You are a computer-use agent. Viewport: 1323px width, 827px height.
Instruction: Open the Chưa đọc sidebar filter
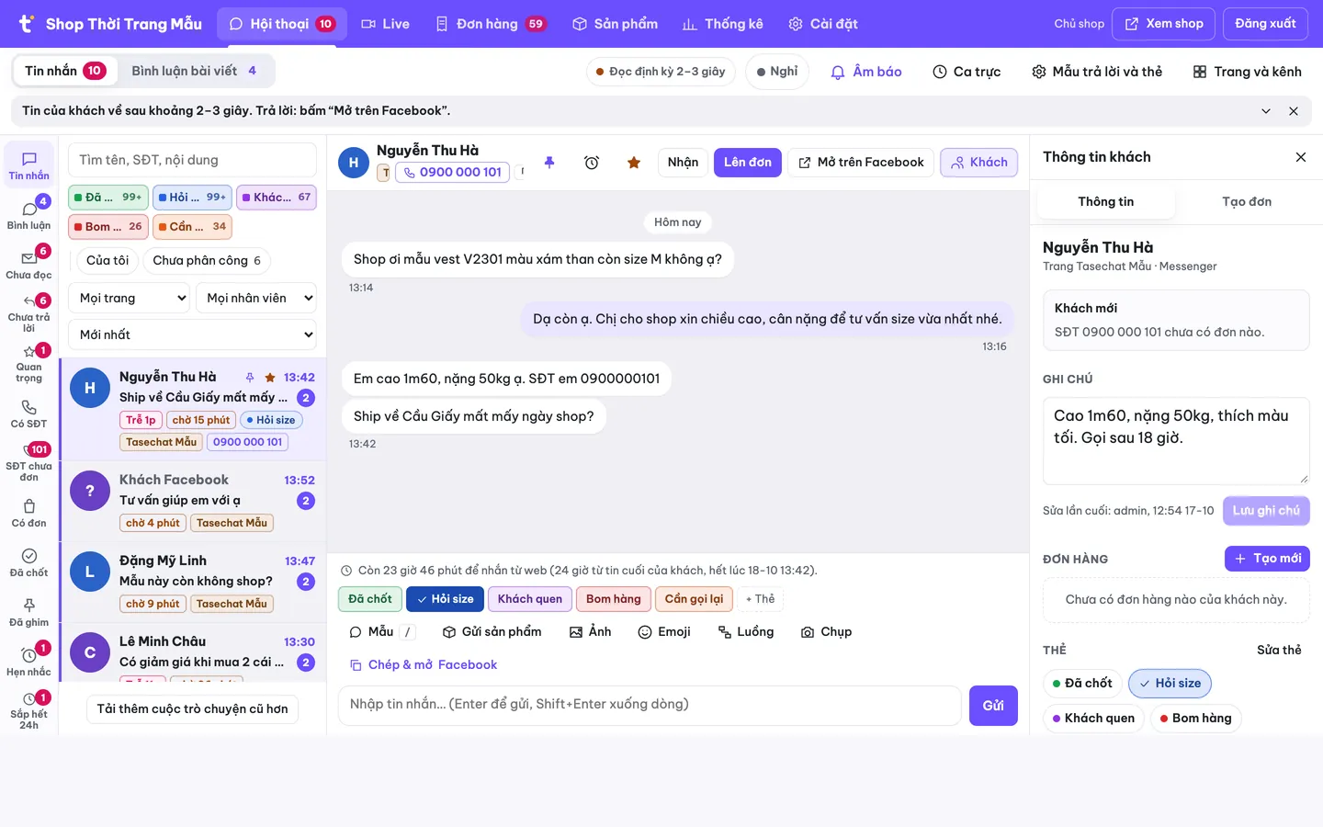pos(29,263)
